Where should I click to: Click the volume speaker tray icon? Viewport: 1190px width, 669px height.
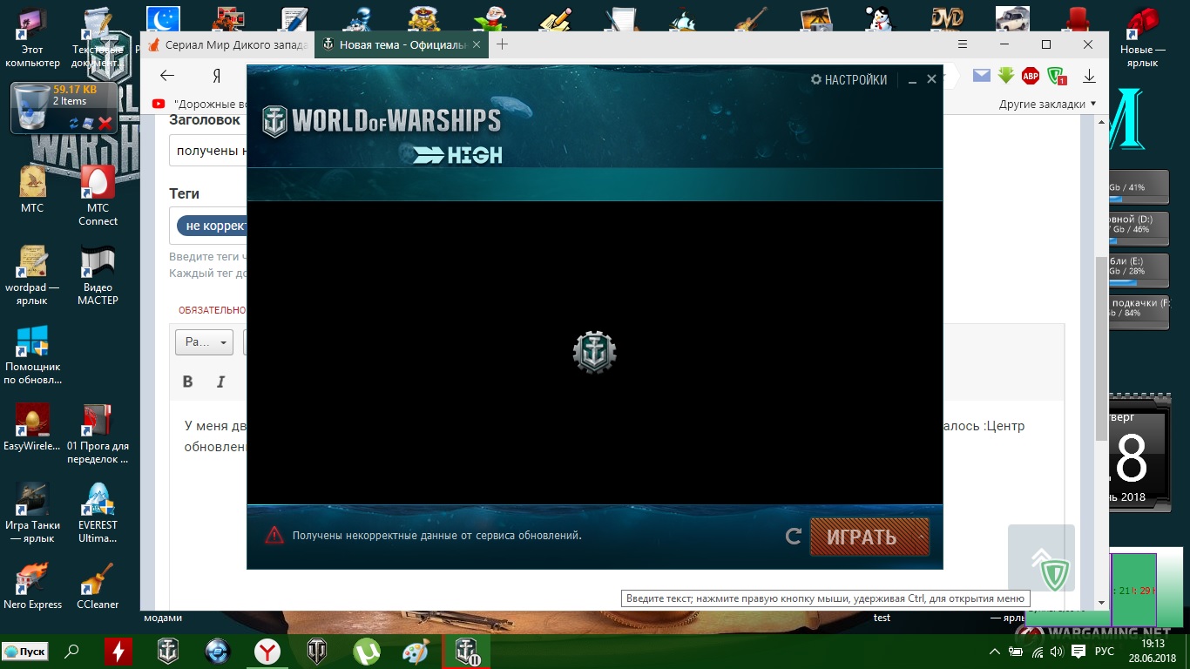1057,652
